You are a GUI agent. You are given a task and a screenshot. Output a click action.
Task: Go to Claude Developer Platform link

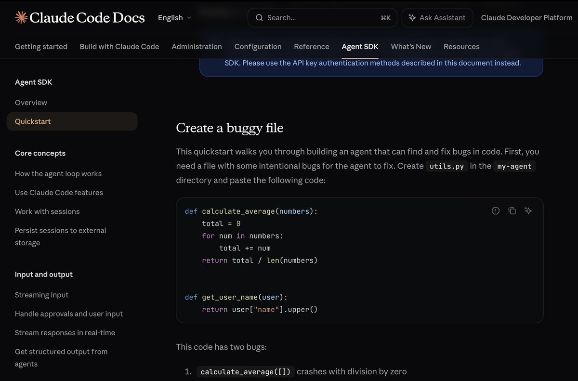click(527, 18)
